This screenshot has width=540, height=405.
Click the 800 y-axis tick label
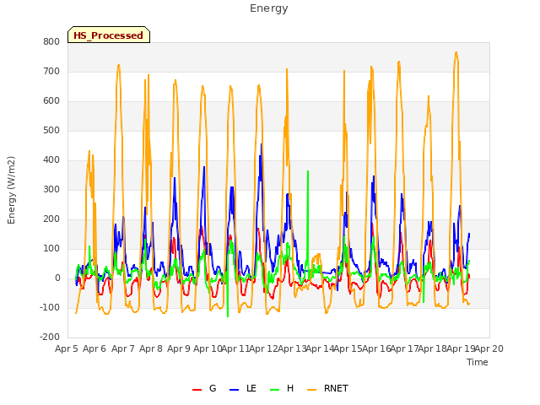click(51, 41)
